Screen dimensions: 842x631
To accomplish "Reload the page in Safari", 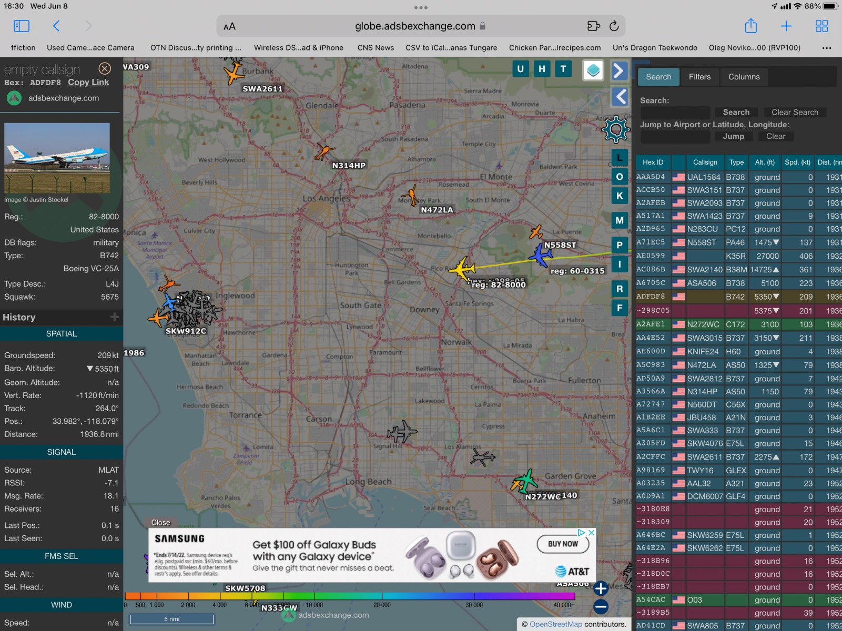I will (x=614, y=26).
